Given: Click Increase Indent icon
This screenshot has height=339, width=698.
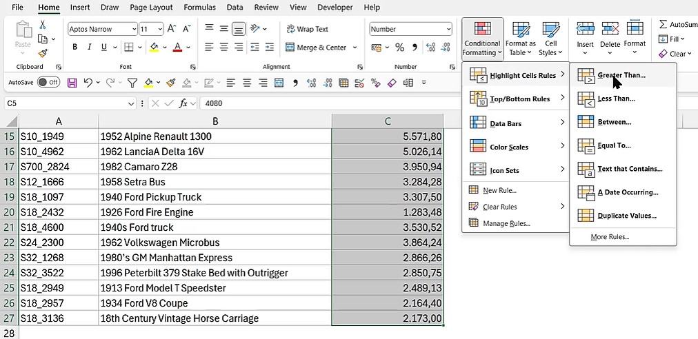Looking at the screenshot, I should tap(269, 47).
